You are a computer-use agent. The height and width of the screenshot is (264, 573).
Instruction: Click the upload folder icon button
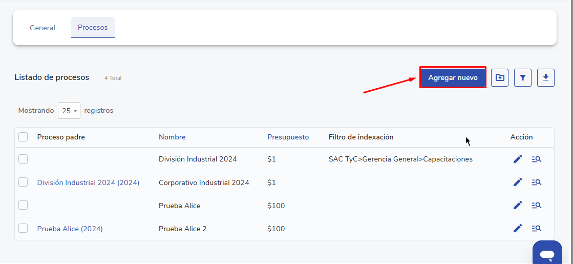[500, 78]
